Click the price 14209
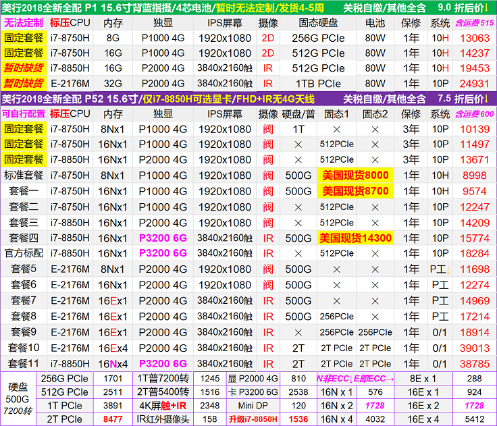This screenshot has width=497, height=426. click(x=475, y=223)
